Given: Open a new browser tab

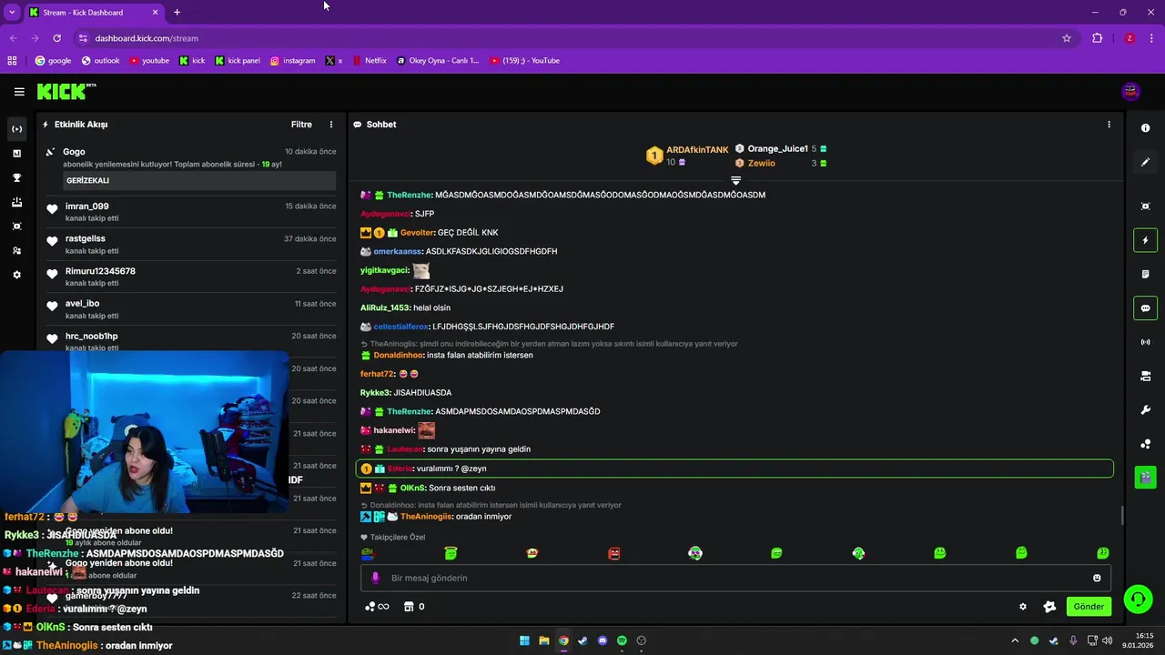Looking at the screenshot, I should pyautogui.click(x=177, y=12).
